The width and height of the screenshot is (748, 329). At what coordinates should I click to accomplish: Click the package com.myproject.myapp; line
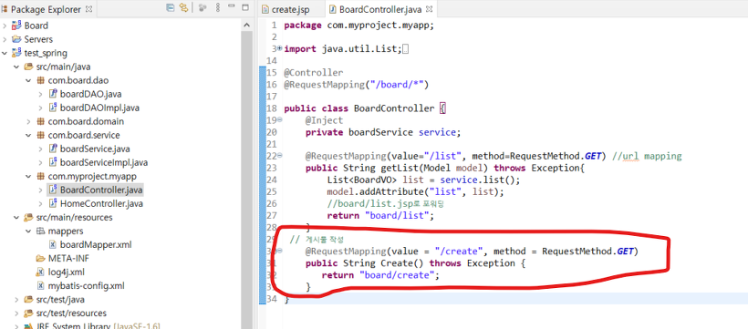click(x=358, y=26)
